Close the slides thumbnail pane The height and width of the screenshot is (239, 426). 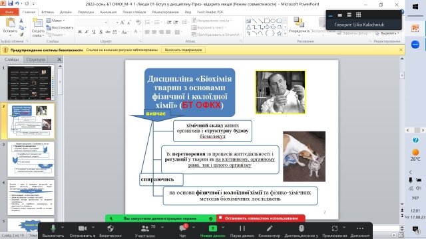point(59,59)
